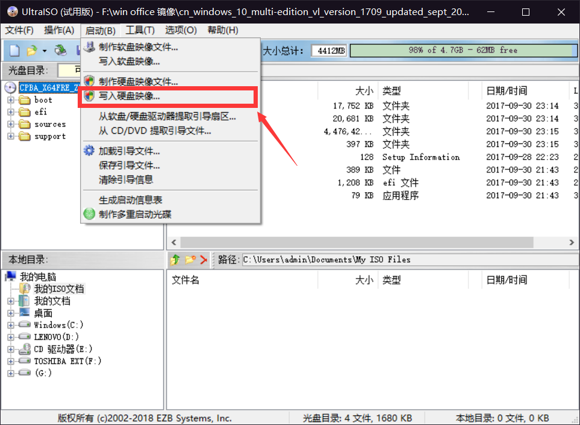This screenshot has height=425, width=580.
Task: Choose 写入硬盘映像... menu entry
Action: tap(170, 96)
